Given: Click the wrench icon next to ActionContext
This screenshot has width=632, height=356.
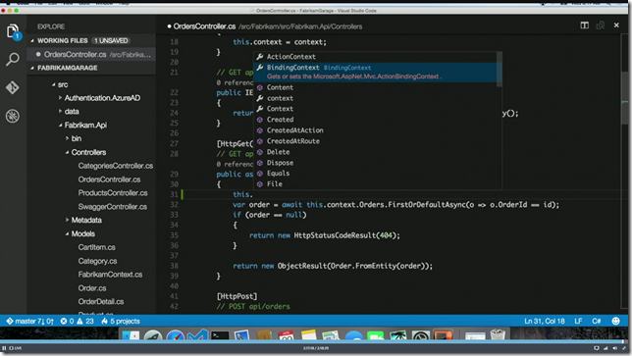Looking at the screenshot, I should click(x=260, y=56).
